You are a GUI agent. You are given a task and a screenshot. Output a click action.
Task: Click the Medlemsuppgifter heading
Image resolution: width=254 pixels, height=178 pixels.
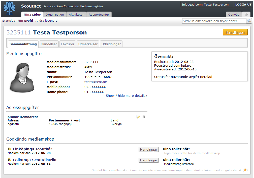25,54
